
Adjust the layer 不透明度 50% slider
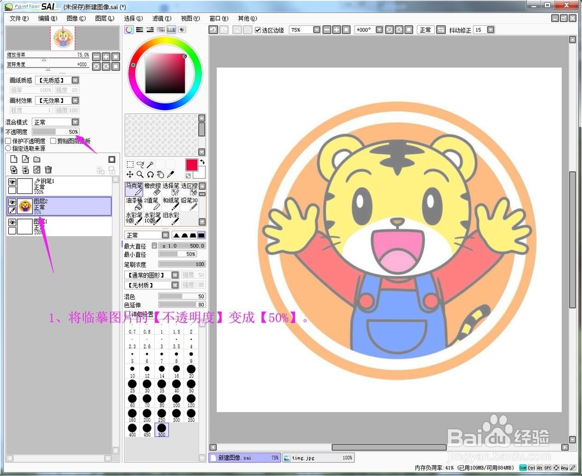(55, 132)
